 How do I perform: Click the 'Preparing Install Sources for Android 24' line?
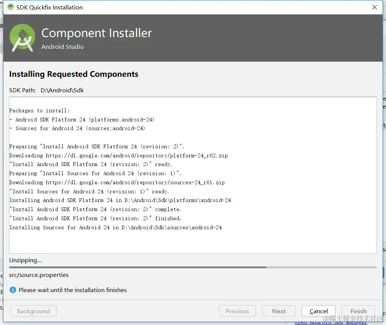tap(95, 173)
